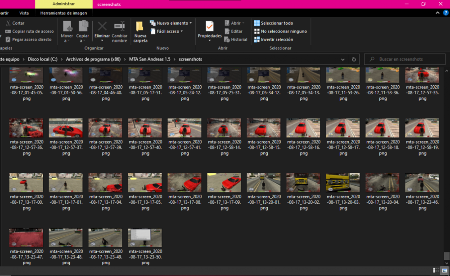The height and width of the screenshot is (276, 450).
Task: Open the Vista ribbon tab
Action: (x=24, y=13)
